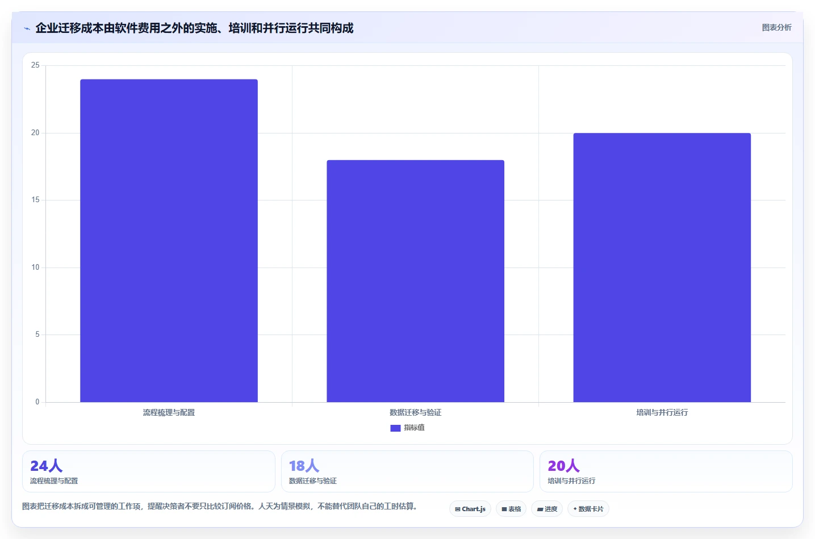Image resolution: width=815 pixels, height=539 pixels.
Task: Select the 培训与并行运行 bar in chart
Action: click(662, 268)
